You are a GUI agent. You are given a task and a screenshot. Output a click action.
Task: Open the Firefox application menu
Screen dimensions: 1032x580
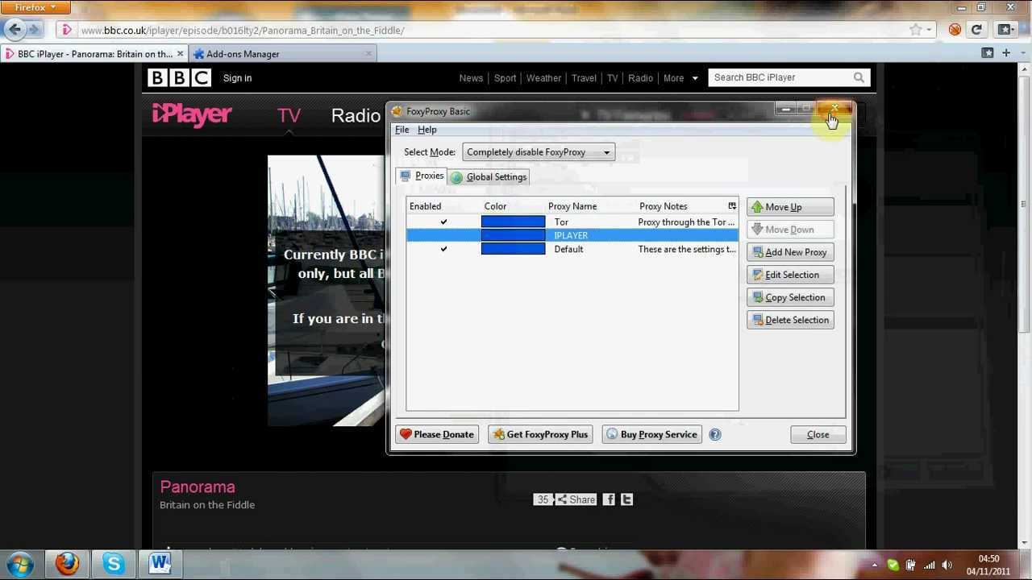coord(35,7)
